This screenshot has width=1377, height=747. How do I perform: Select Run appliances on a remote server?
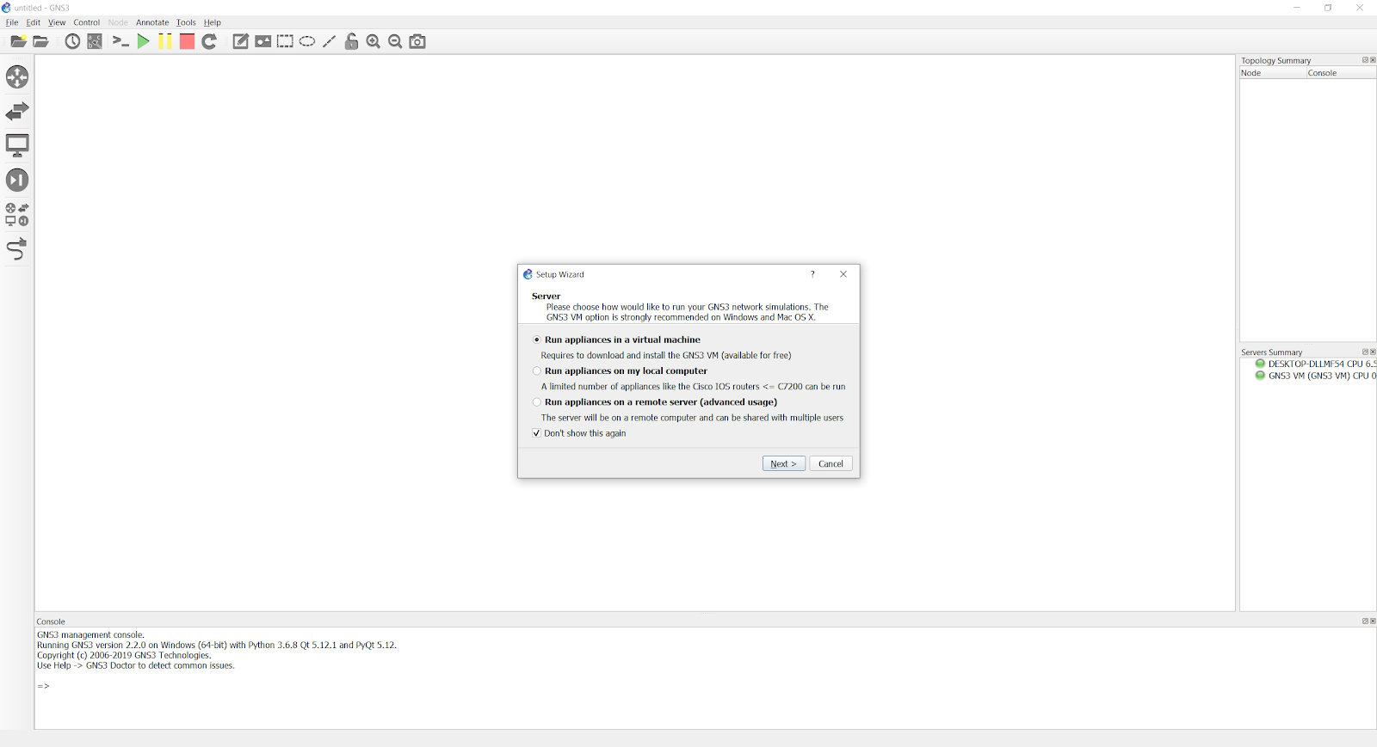click(x=655, y=401)
